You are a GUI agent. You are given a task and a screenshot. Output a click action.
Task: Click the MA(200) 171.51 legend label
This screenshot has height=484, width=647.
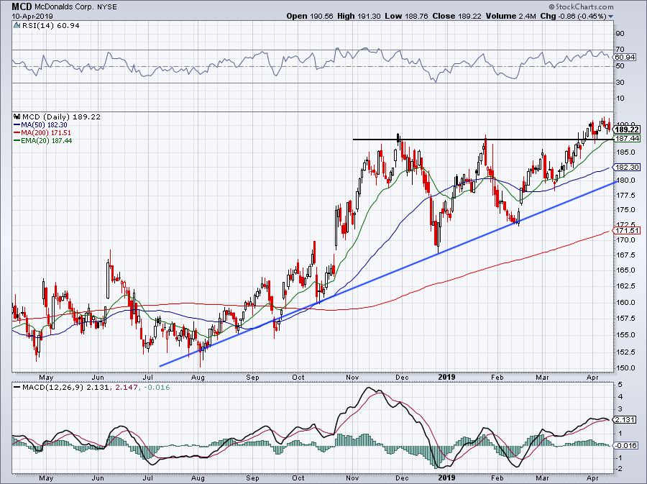[46, 133]
